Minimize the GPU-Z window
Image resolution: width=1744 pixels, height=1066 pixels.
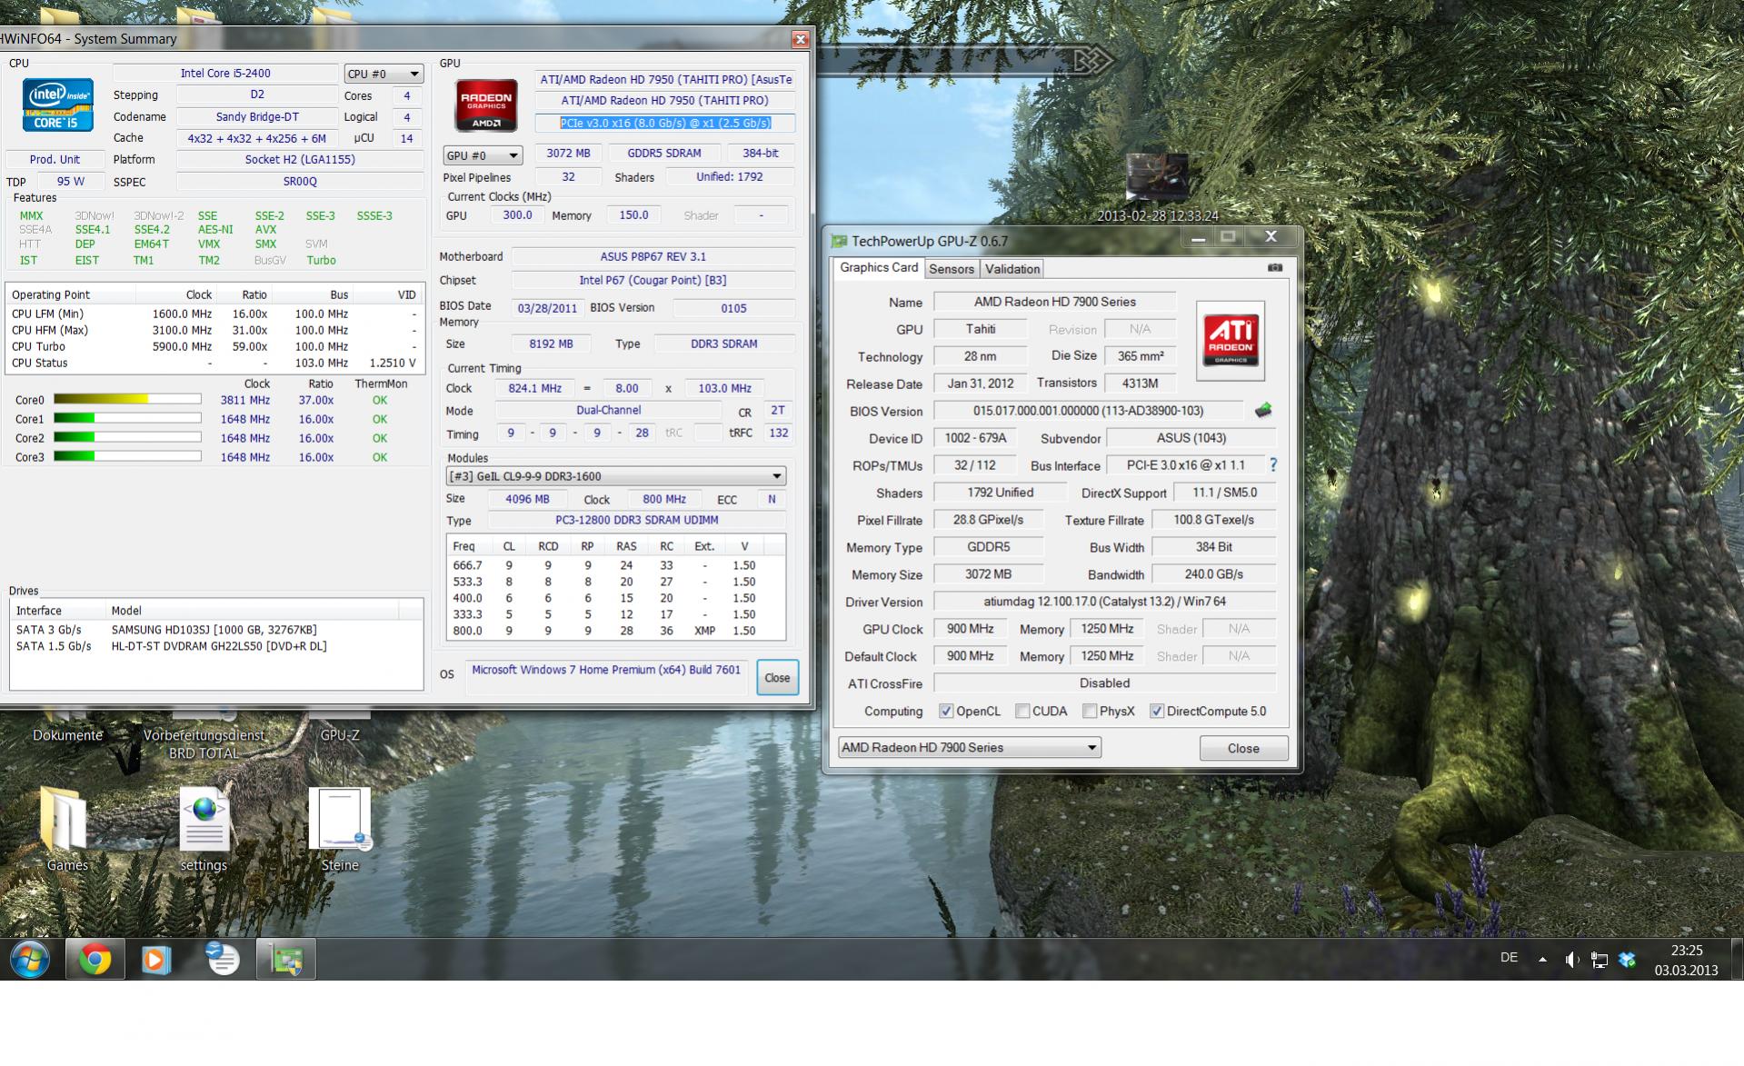(1198, 238)
